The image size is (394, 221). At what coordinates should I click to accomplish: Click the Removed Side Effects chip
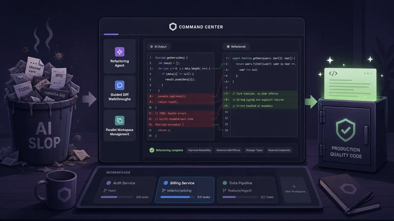pyautogui.click(x=228, y=150)
